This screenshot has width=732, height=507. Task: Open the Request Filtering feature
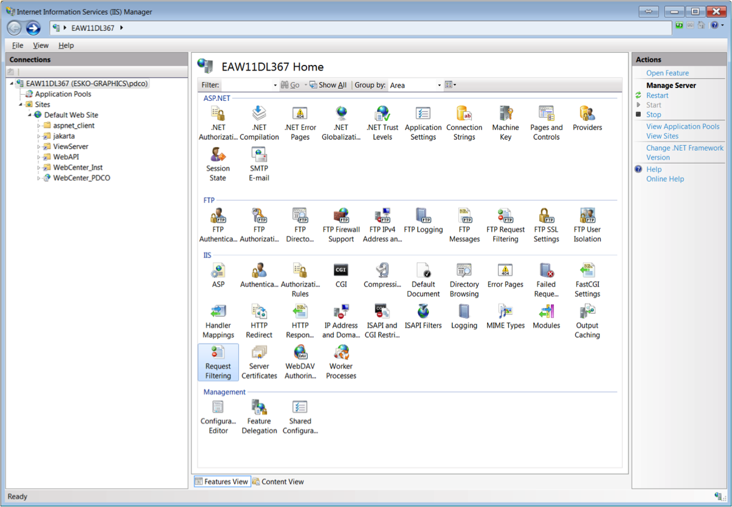point(218,359)
